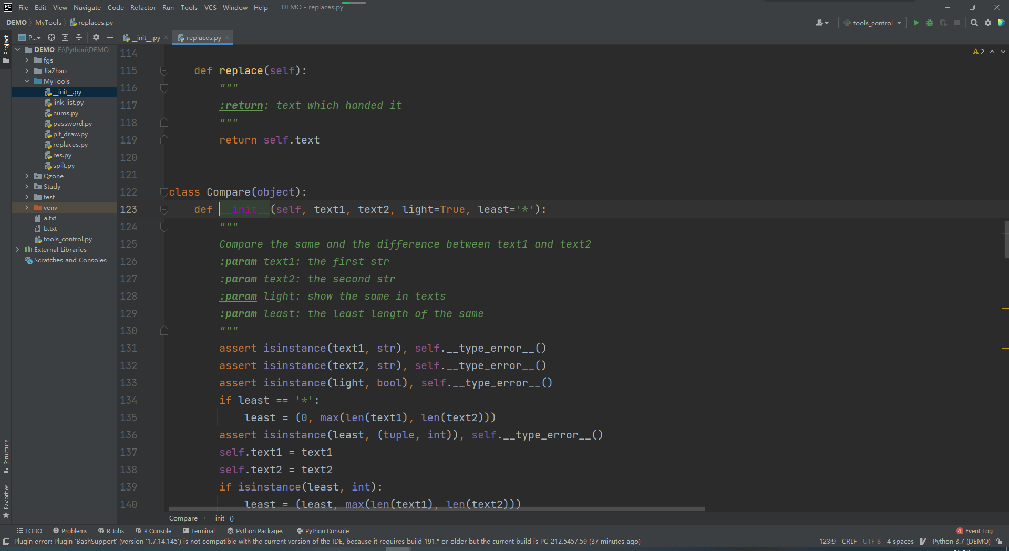Click the Python 3.7 (DEMO) interpreter selector
Image resolution: width=1009 pixels, height=551 pixels.
(x=961, y=542)
